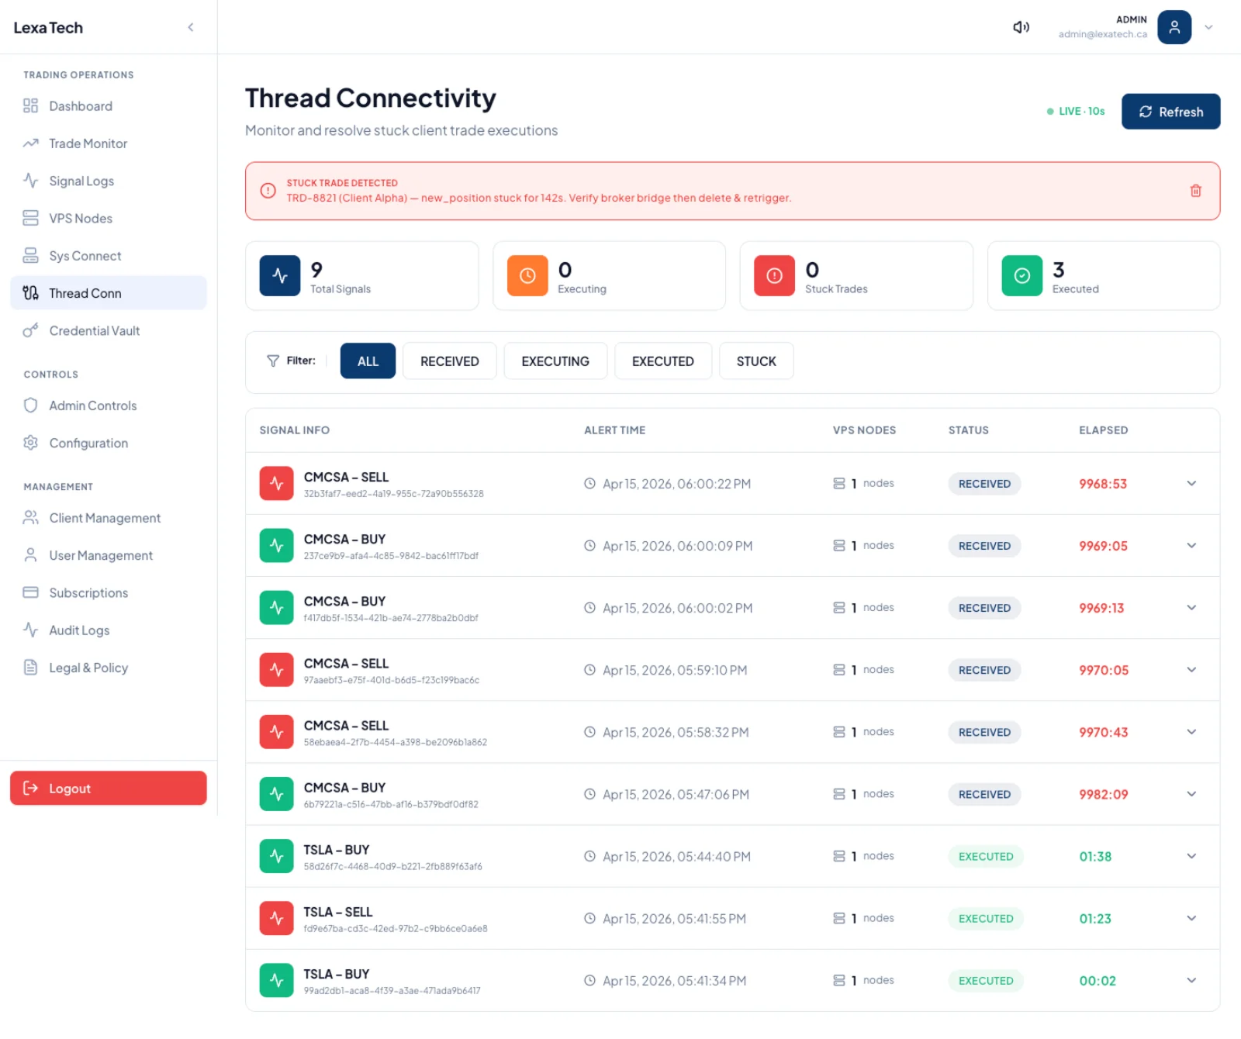Select the RECEIVED filter option

450,361
